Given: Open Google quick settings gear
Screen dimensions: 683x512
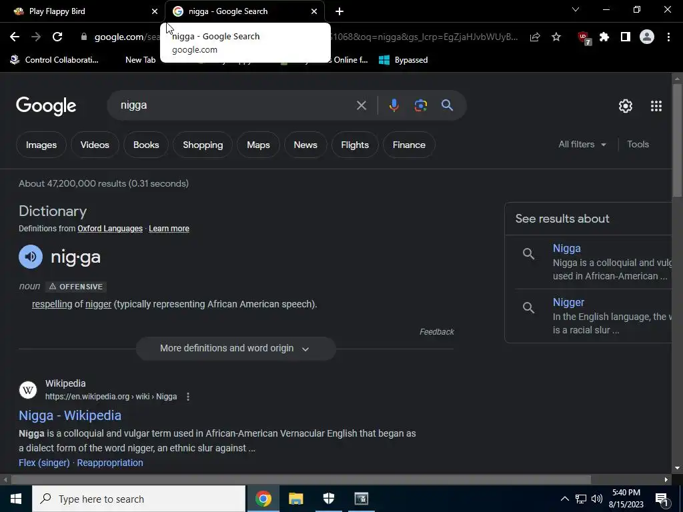Looking at the screenshot, I should pyautogui.click(x=626, y=106).
